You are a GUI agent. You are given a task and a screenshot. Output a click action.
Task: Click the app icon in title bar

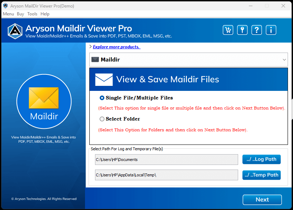point(5,6)
